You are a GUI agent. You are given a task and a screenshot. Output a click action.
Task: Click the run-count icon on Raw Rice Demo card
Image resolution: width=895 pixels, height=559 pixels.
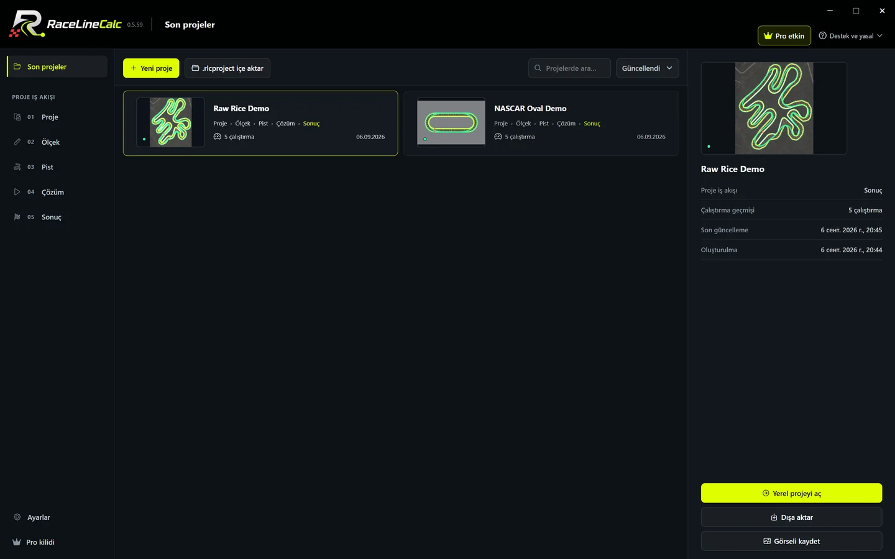pyautogui.click(x=218, y=137)
